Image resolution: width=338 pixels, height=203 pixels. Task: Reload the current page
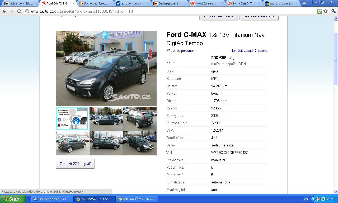click(19, 11)
